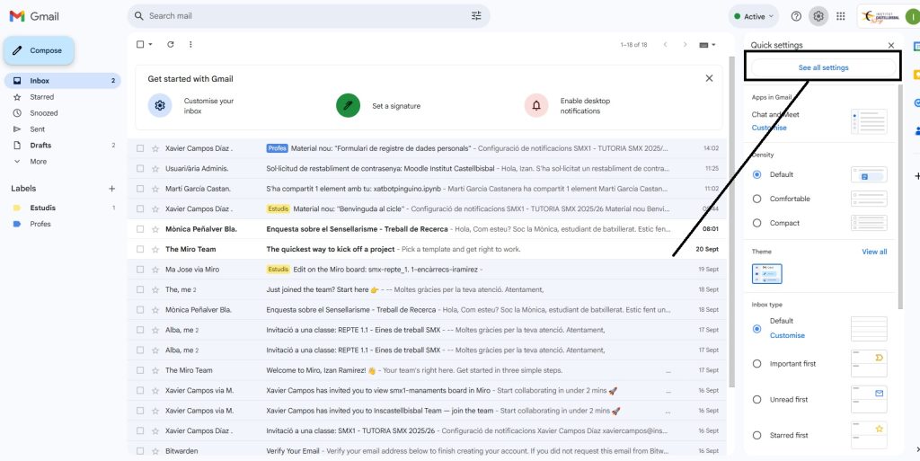Star the quickest way to kick off email

click(155, 249)
